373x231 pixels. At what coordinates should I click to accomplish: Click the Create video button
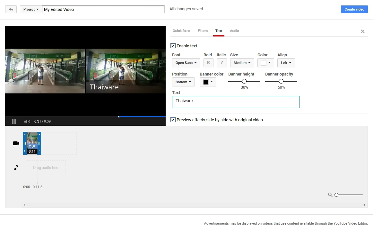pos(354,9)
